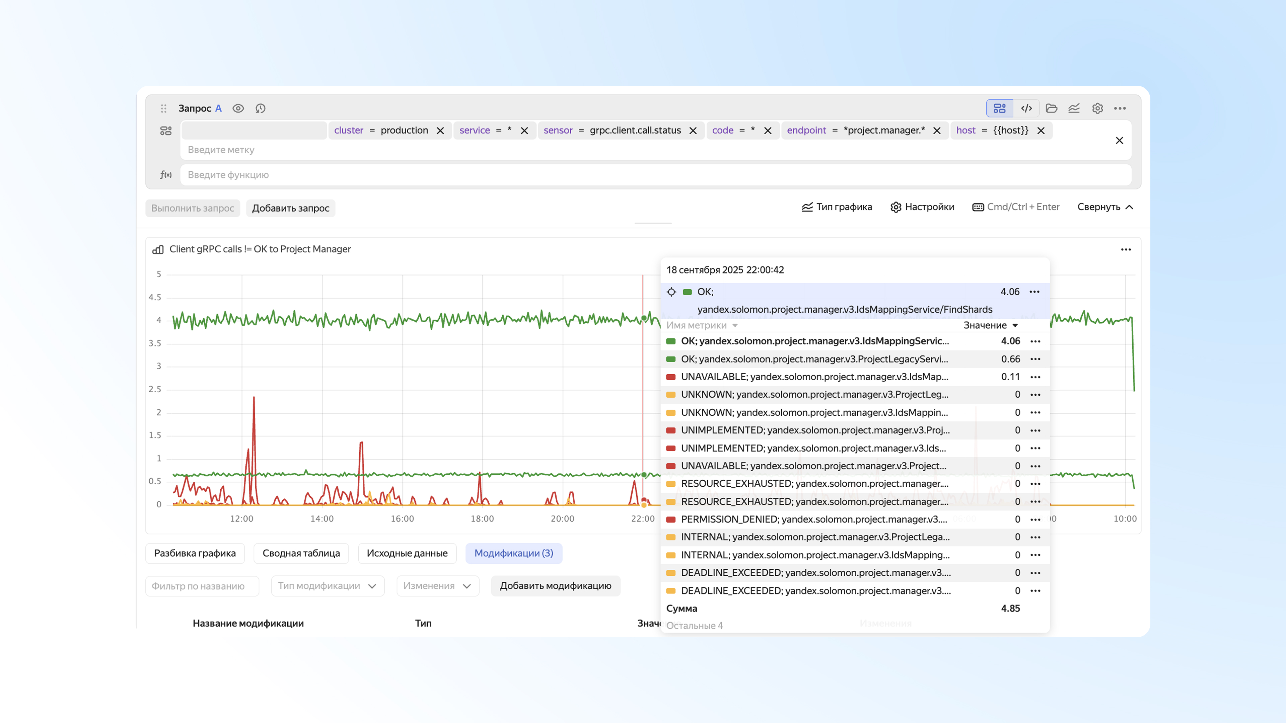Select the visual query builder mode icon

coord(999,108)
